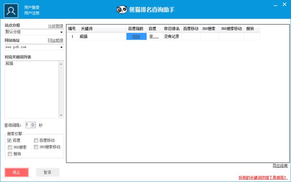Click the 百度指数 column header
Image resolution: width=291 pixels, height=182 pixels.
tap(136, 29)
